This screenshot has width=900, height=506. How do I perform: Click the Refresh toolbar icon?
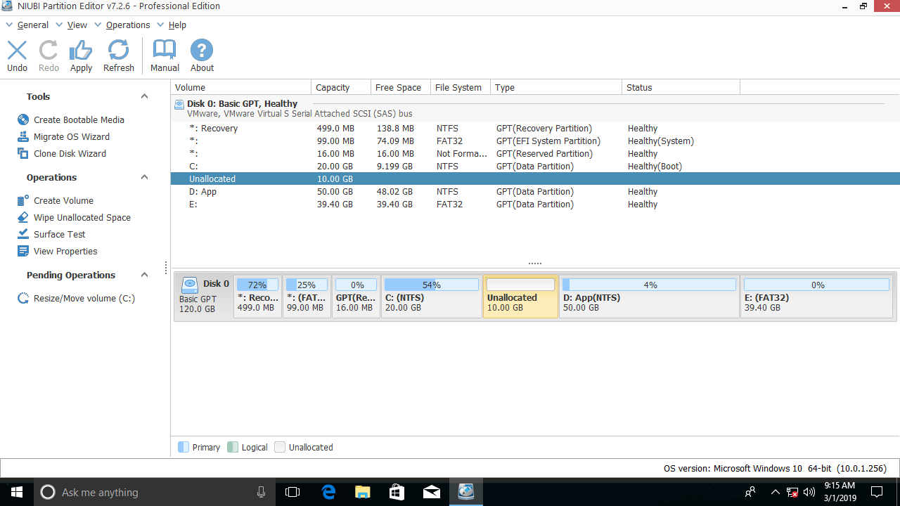point(118,51)
